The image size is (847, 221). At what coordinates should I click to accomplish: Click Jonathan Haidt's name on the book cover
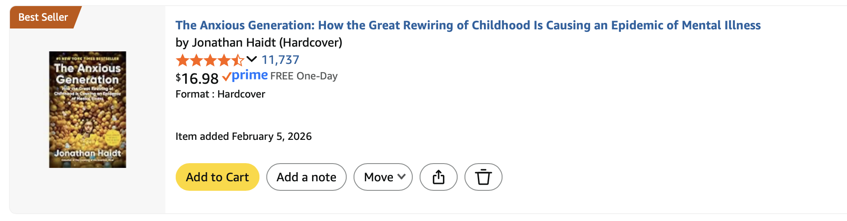(88, 153)
